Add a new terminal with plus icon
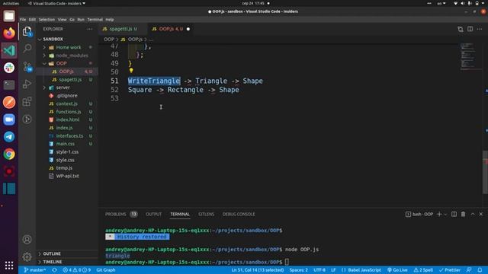This screenshot has height=274, width=488. coord(439,214)
